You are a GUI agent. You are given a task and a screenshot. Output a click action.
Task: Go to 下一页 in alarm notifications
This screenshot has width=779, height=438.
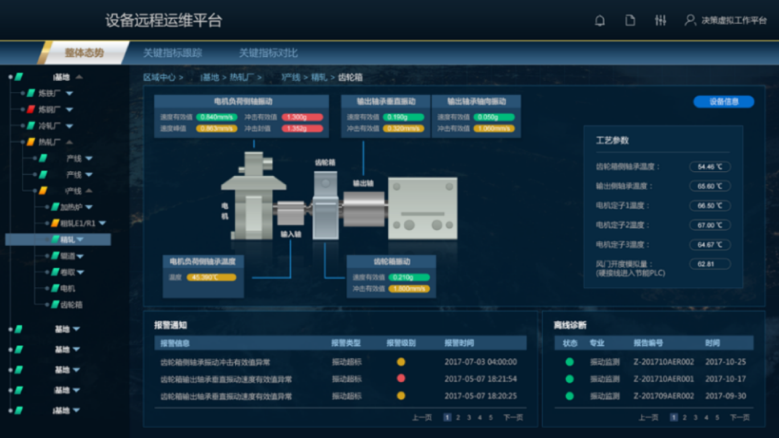(x=513, y=418)
